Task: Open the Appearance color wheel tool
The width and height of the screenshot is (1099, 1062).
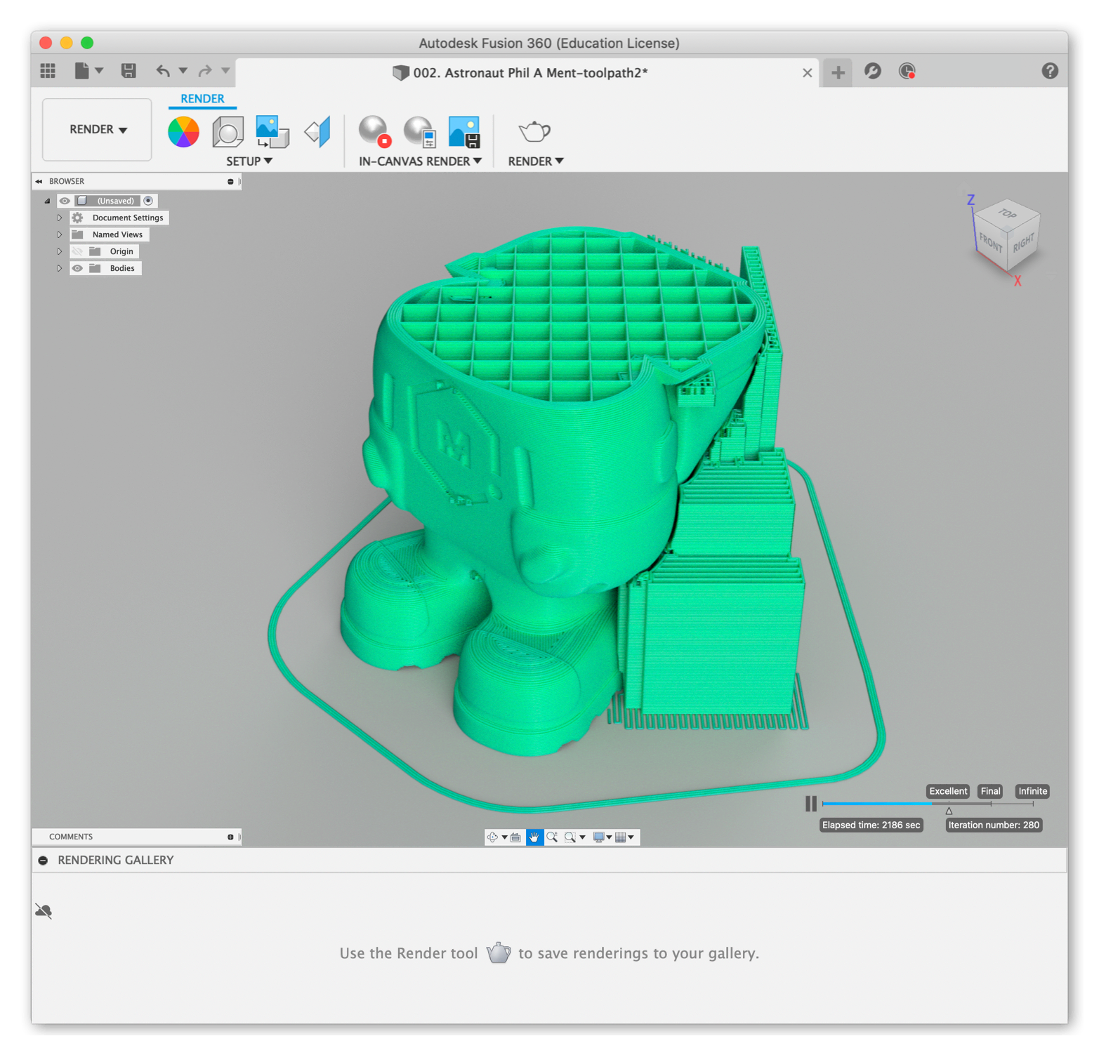Action: 183,132
